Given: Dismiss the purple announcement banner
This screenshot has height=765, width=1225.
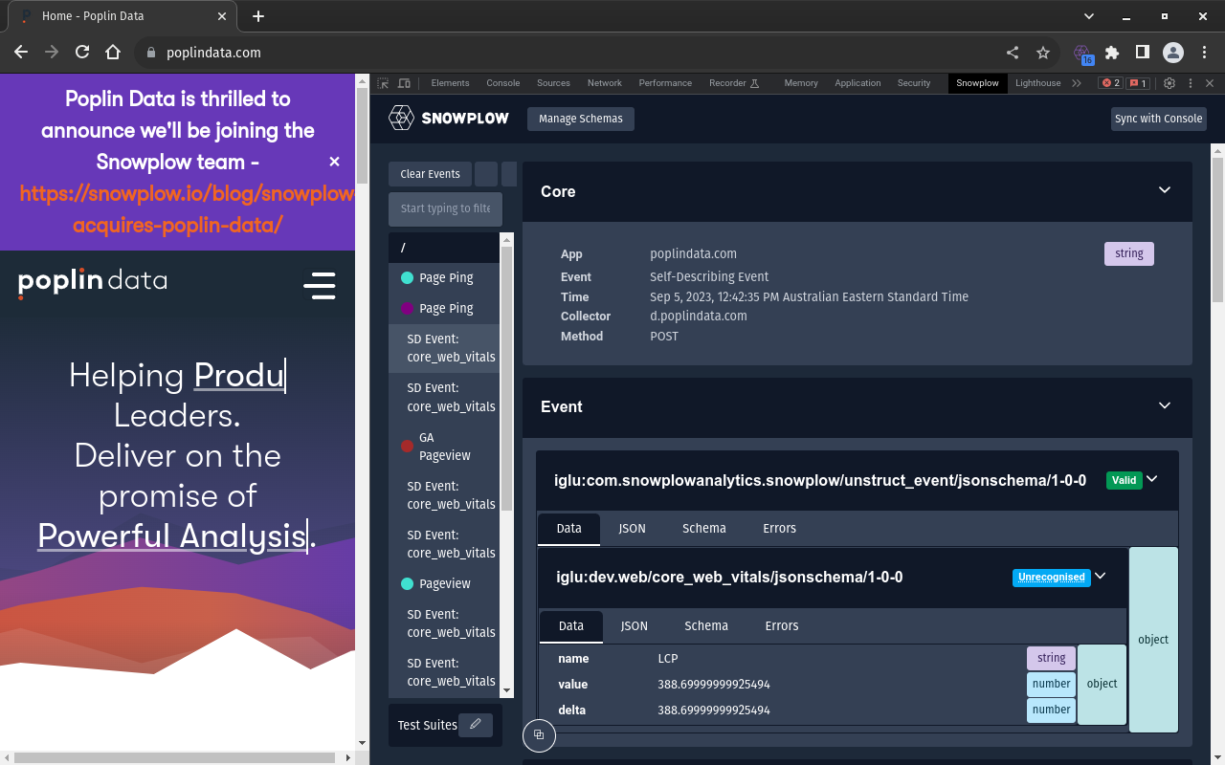Looking at the screenshot, I should 334,162.
